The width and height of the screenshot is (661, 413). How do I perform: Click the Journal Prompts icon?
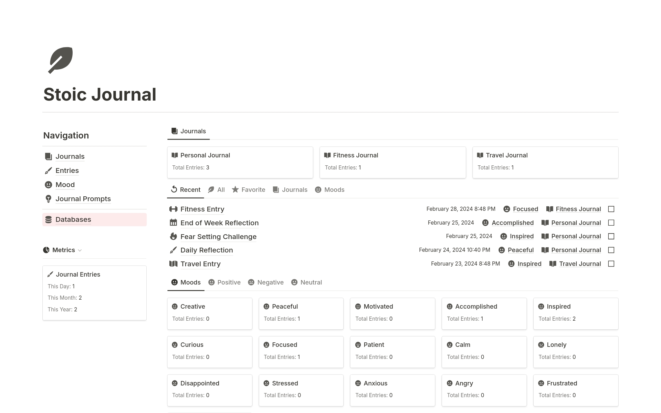pos(49,198)
